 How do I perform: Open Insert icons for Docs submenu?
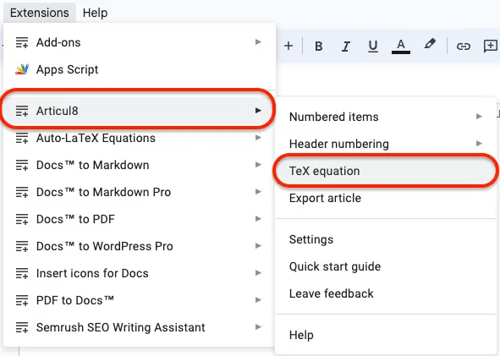[139, 273]
